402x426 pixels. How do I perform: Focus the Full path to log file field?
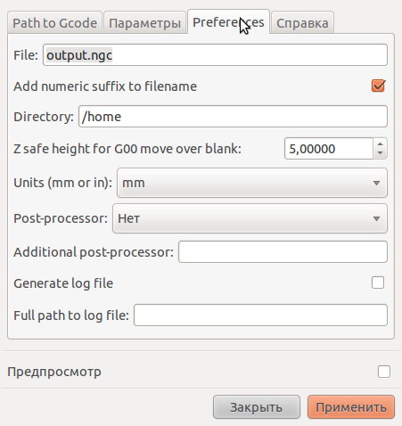pyautogui.click(x=260, y=315)
